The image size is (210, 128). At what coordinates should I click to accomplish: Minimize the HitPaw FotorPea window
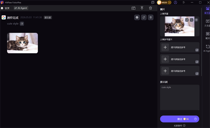(x=192, y=2)
